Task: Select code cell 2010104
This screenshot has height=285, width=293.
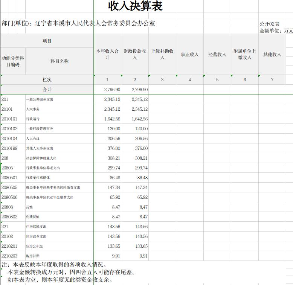Action: coord(13,139)
